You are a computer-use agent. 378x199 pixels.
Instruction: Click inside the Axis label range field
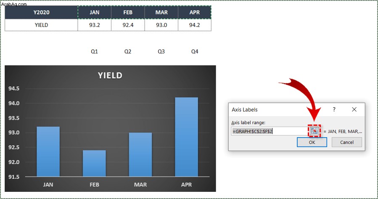click(x=269, y=131)
